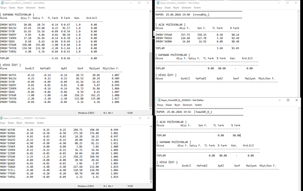Open the Dosya menu in the Rapor_Toma5DK_B window

pyautogui.click(x=160, y=105)
